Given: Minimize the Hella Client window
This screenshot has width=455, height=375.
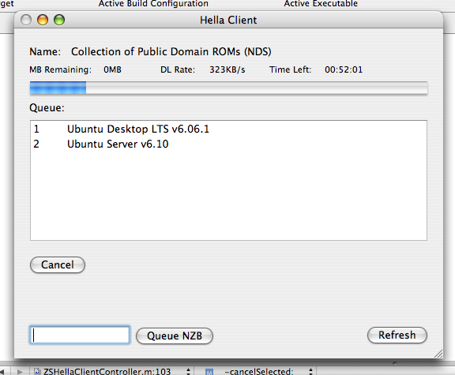Looking at the screenshot, I should click(x=43, y=20).
